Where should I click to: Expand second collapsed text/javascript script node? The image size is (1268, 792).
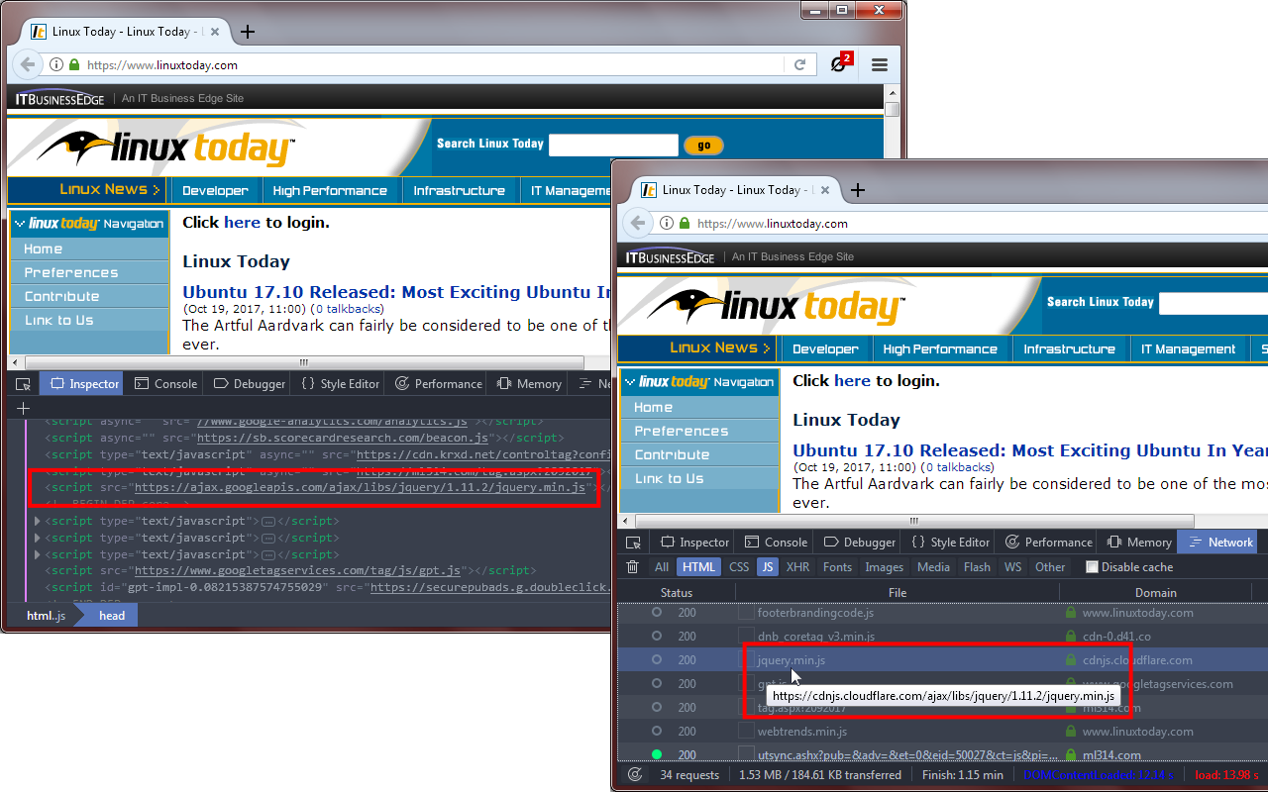click(x=38, y=538)
